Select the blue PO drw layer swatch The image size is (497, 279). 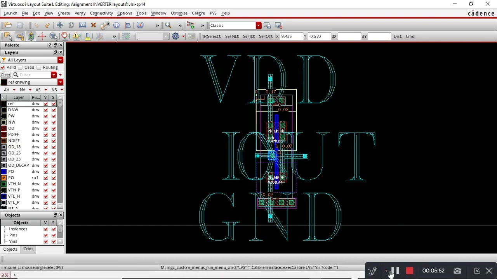pos(4,172)
